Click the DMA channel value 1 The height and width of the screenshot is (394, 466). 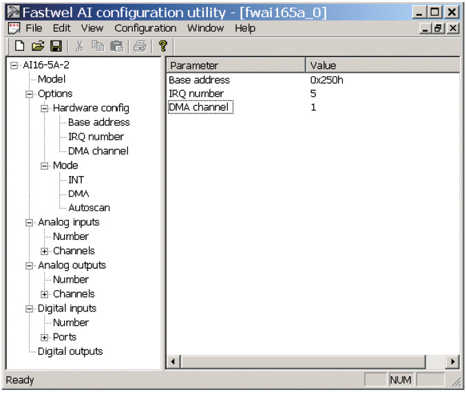click(313, 107)
